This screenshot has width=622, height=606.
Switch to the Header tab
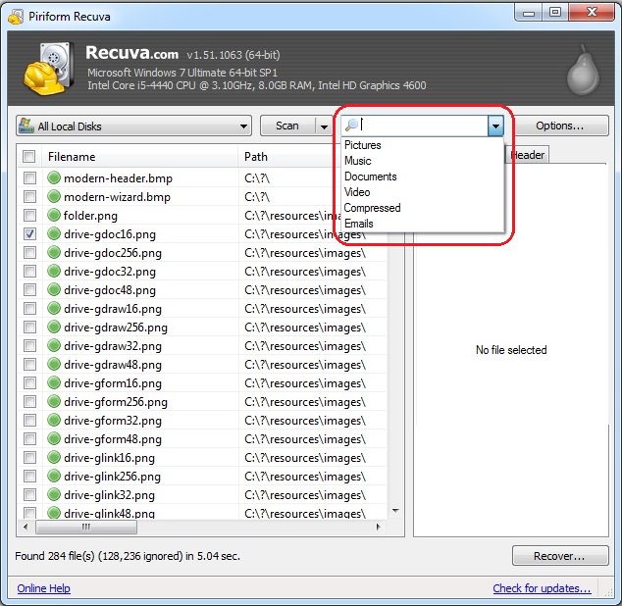(x=527, y=155)
